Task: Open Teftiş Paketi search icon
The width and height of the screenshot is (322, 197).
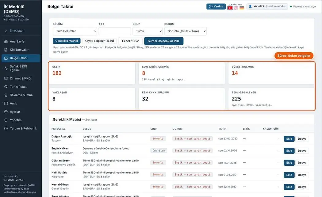Action: tap(6, 87)
